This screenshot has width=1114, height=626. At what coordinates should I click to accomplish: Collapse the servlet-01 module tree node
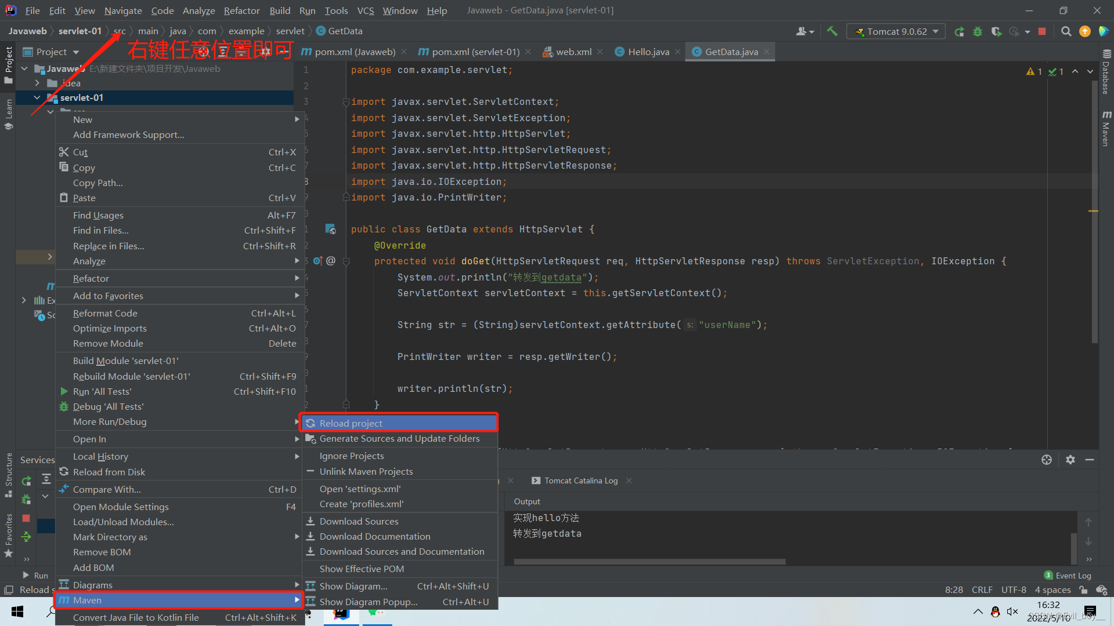[x=37, y=97]
